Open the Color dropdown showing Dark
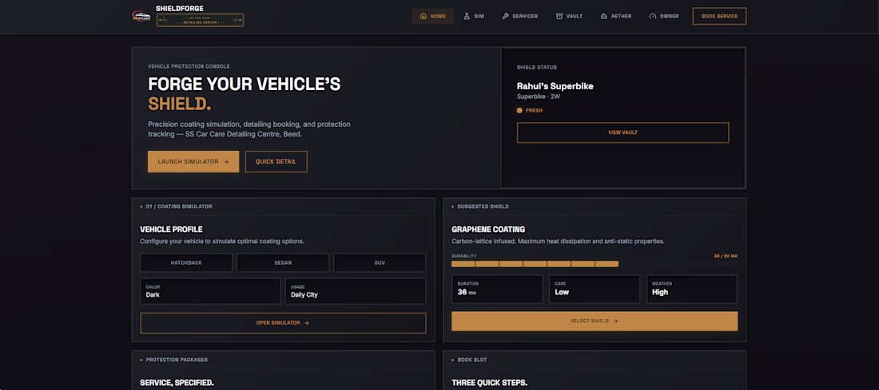This screenshot has width=879, height=390. click(x=210, y=291)
